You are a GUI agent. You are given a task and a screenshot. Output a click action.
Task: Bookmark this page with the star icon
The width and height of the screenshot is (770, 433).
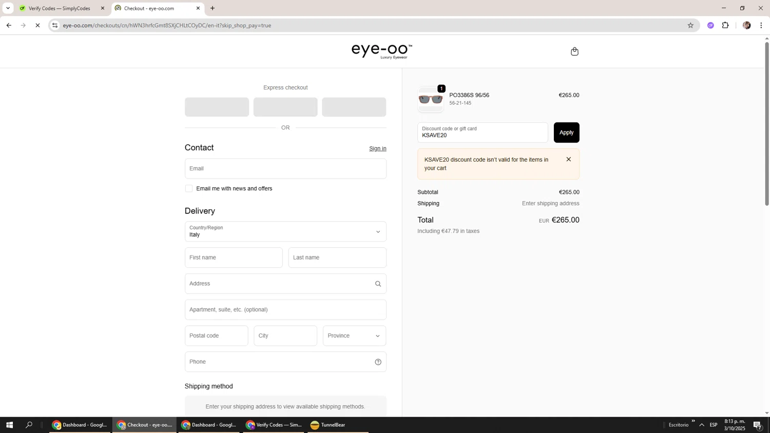coord(690,25)
